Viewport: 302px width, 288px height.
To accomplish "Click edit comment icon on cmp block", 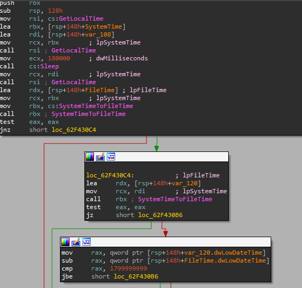I will [76, 242].
